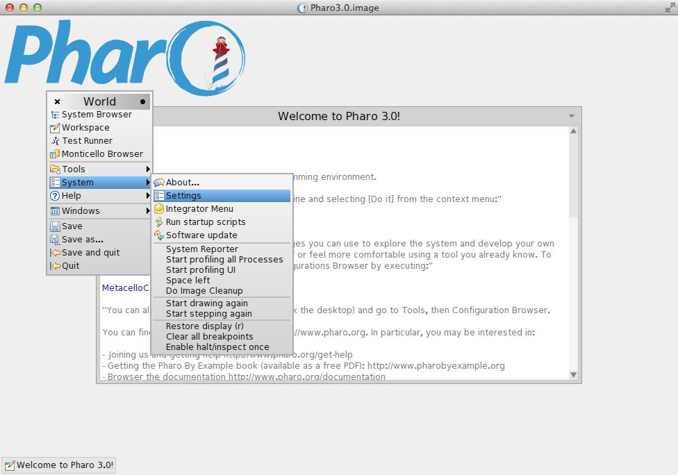Open the Welcome window title bar chevron menu
The width and height of the screenshot is (678, 475).
572,116
